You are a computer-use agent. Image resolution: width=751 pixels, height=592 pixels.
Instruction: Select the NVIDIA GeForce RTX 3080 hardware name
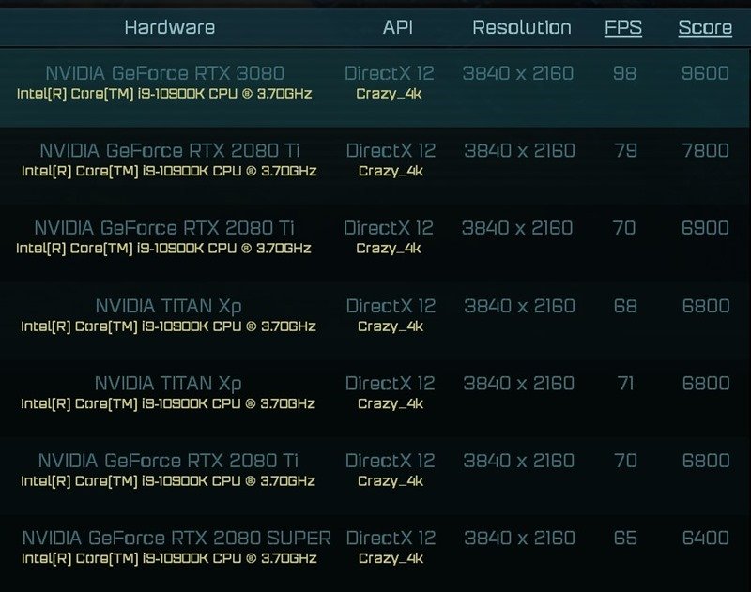pyautogui.click(x=165, y=73)
